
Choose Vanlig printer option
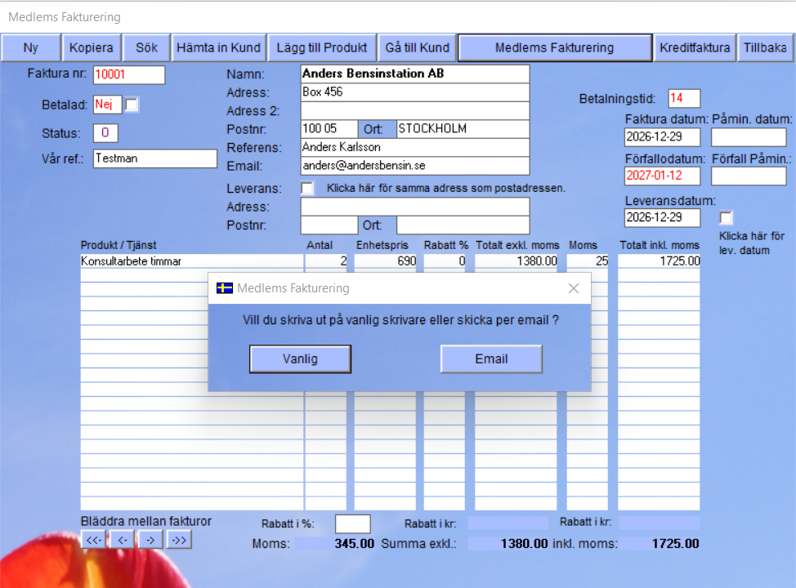pos(300,359)
